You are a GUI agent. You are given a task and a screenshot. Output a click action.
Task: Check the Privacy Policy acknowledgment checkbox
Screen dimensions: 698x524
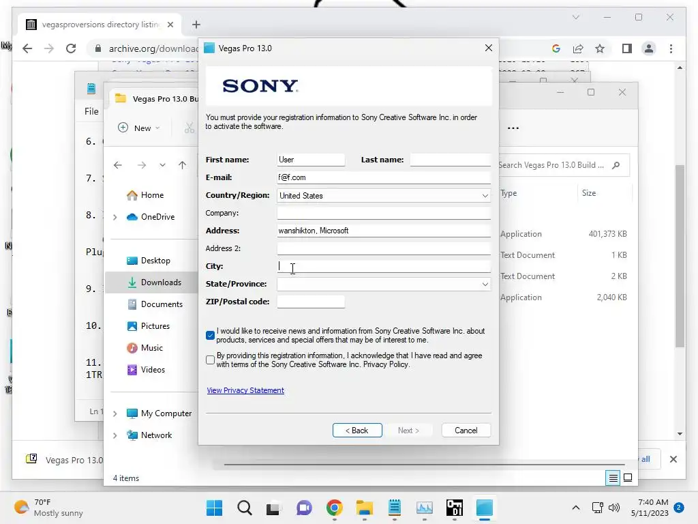210,360
